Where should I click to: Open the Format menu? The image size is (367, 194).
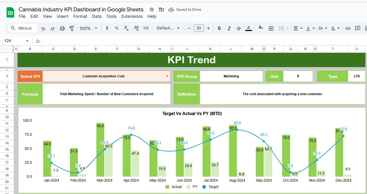pos(80,16)
